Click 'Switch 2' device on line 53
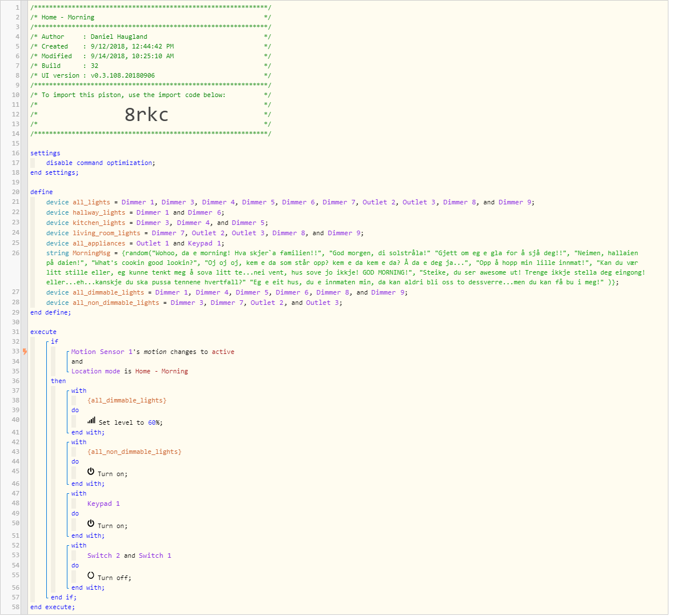Screen dimensions: 673x616 click(103, 557)
